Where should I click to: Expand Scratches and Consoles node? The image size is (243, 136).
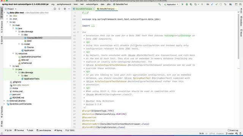[x=5, y=104]
